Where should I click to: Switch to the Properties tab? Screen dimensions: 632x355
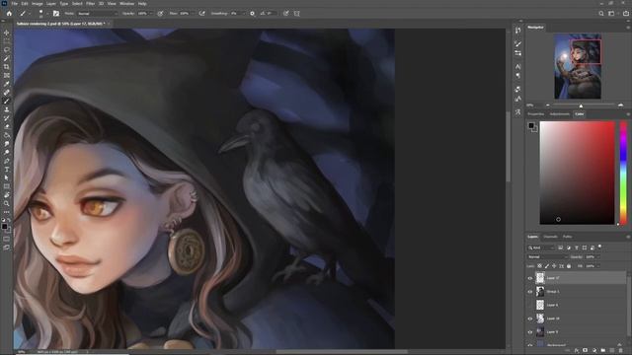[x=535, y=114]
